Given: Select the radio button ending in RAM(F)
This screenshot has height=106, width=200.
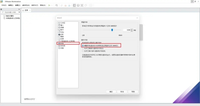Looking at the screenshot, I should pyautogui.click(x=83, y=46).
